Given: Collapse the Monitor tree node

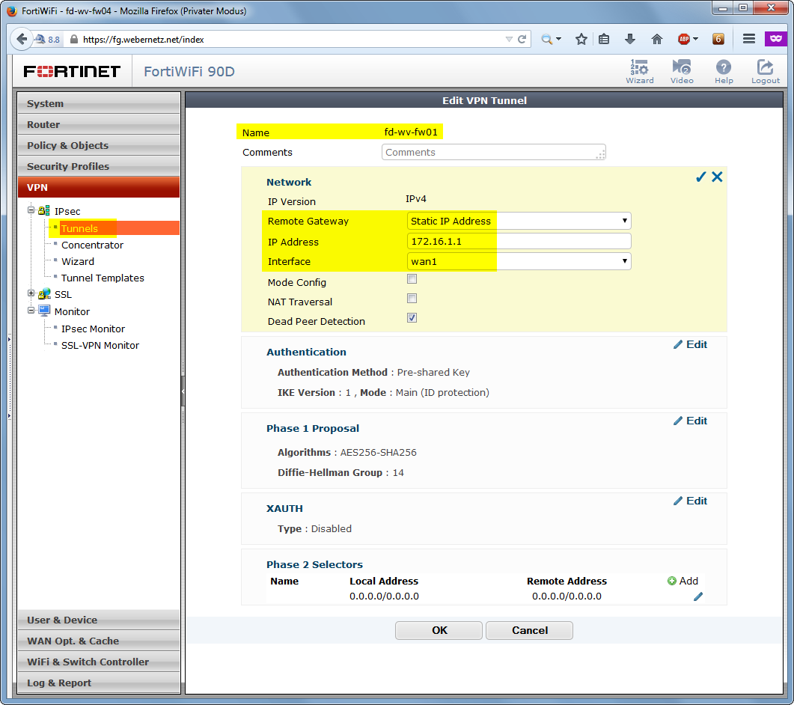Looking at the screenshot, I should coord(31,310).
